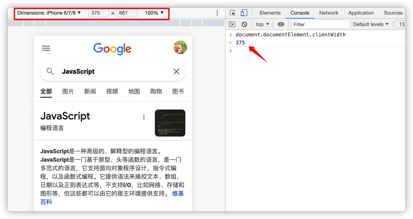Clear the JavaScript search query

[x=176, y=72]
